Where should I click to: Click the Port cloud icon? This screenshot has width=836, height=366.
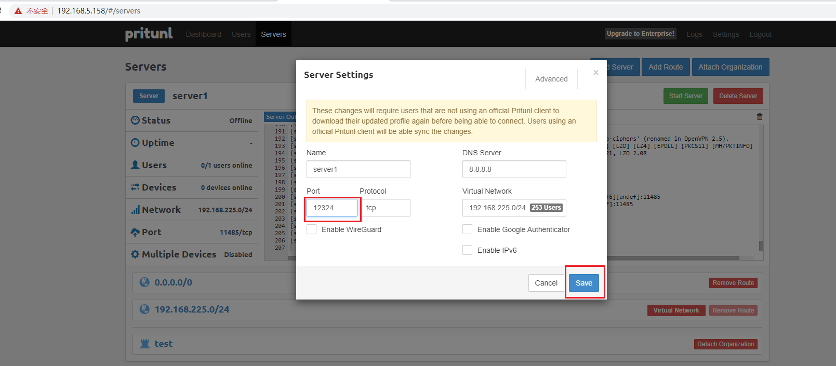pyautogui.click(x=135, y=232)
